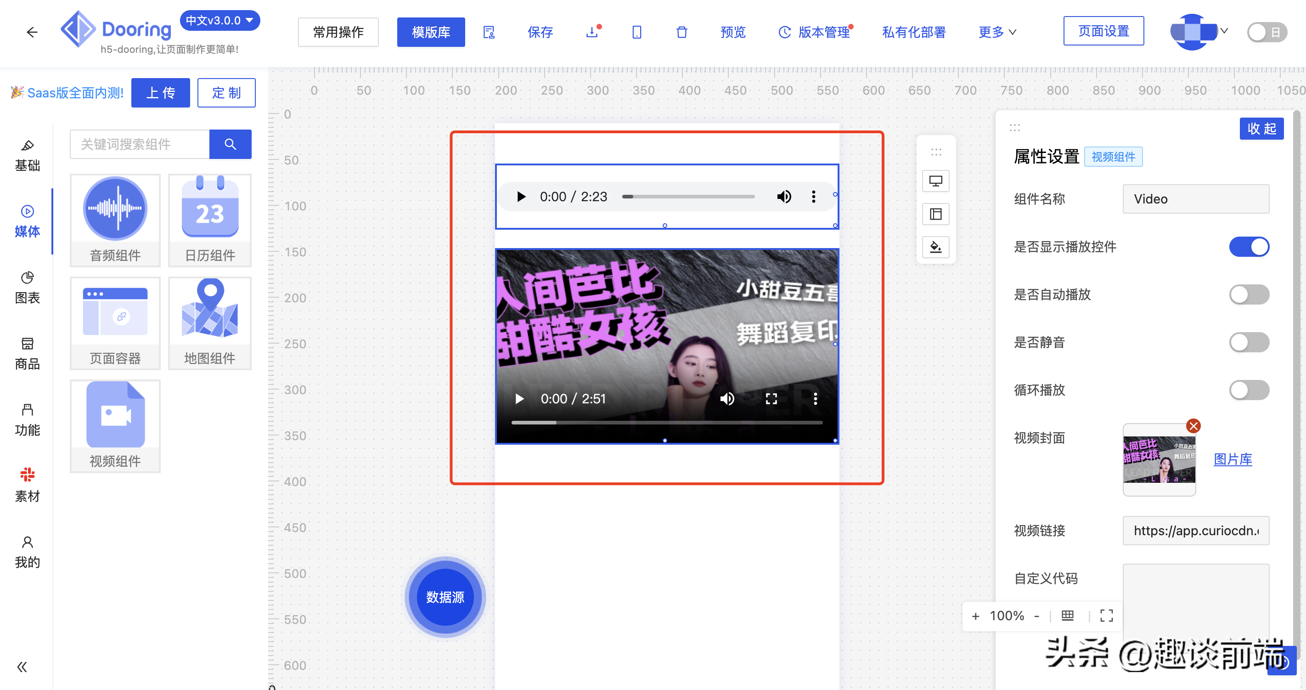Enable the 是否自动播放 switch
The image size is (1306, 690).
1248,294
